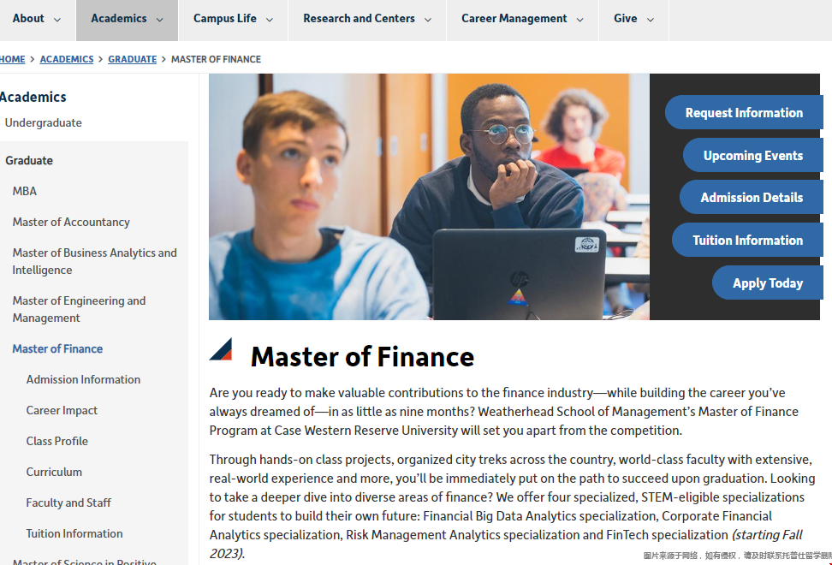Go to HOME breadcrumb link
This screenshot has height=565, width=832.
point(12,59)
